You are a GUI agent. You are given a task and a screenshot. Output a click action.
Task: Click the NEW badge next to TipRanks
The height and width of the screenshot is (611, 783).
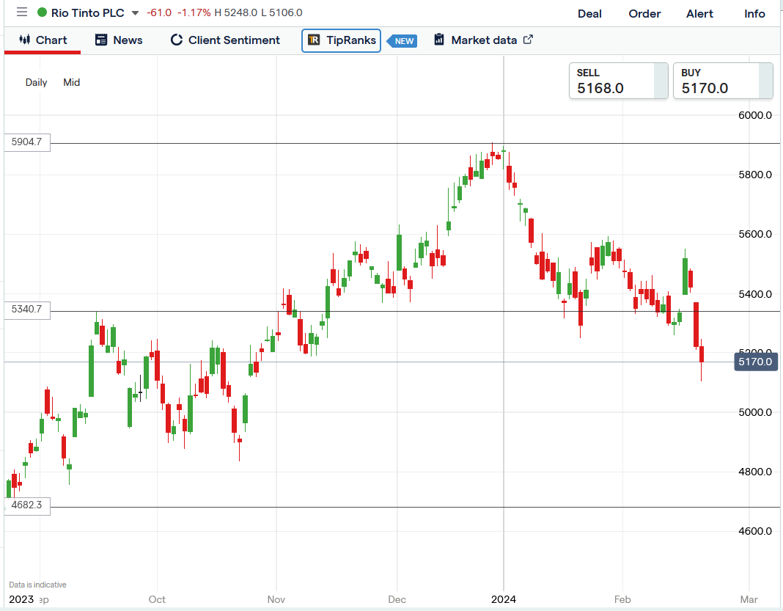(402, 41)
